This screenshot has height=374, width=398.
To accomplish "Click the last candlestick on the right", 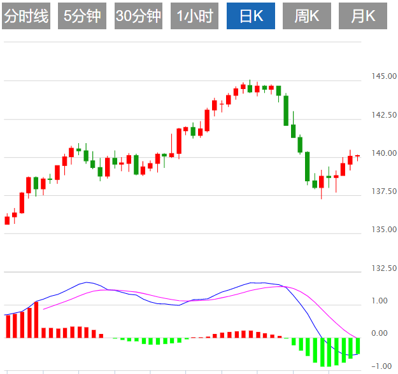I will coord(357,156).
